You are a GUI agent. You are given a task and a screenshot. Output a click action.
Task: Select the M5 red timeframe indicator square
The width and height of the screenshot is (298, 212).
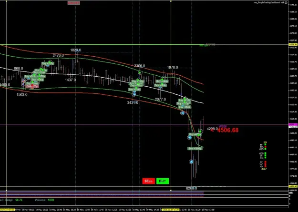click(x=265, y=147)
